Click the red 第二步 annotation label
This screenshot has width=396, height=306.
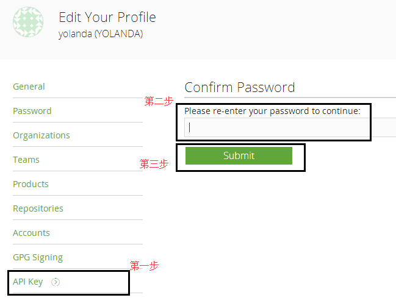click(159, 102)
